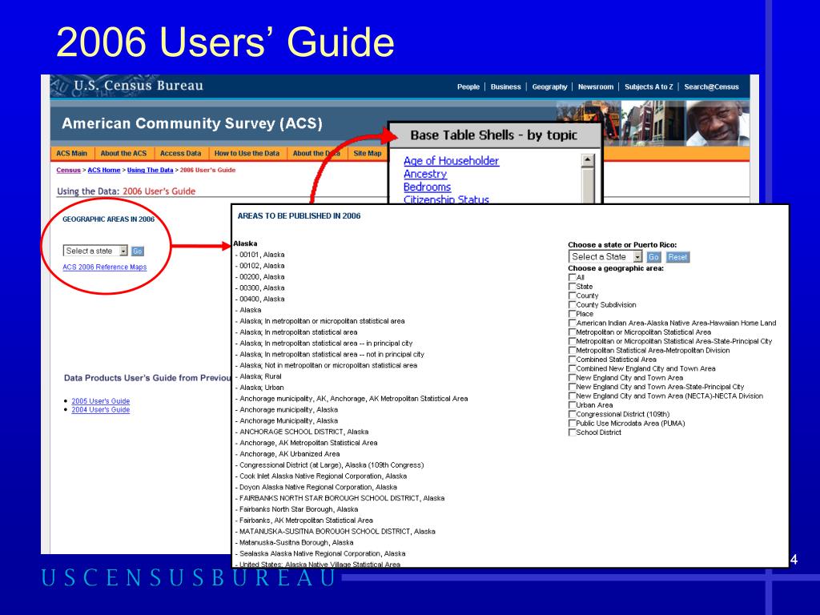Viewport: 820px width, 615px height.
Task: Check the State geographic area box
Action: [572, 287]
